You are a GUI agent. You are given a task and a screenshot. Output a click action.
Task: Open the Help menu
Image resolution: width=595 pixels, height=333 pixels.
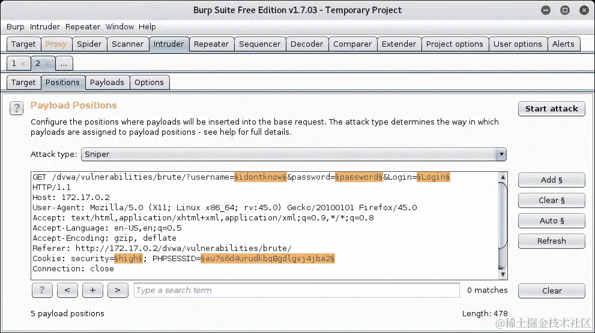pyautogui.click(x=147, y=26)
